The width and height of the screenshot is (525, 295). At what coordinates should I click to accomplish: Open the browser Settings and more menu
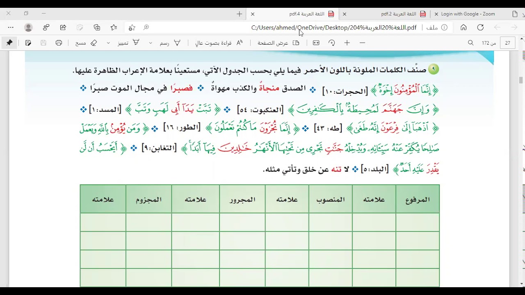click(x=11, y=27)
